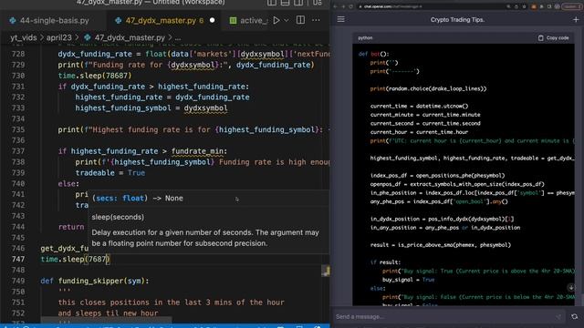Click the browser Update button
The image size is (584, 328).
pyautogui.click(x=572, y=6)
